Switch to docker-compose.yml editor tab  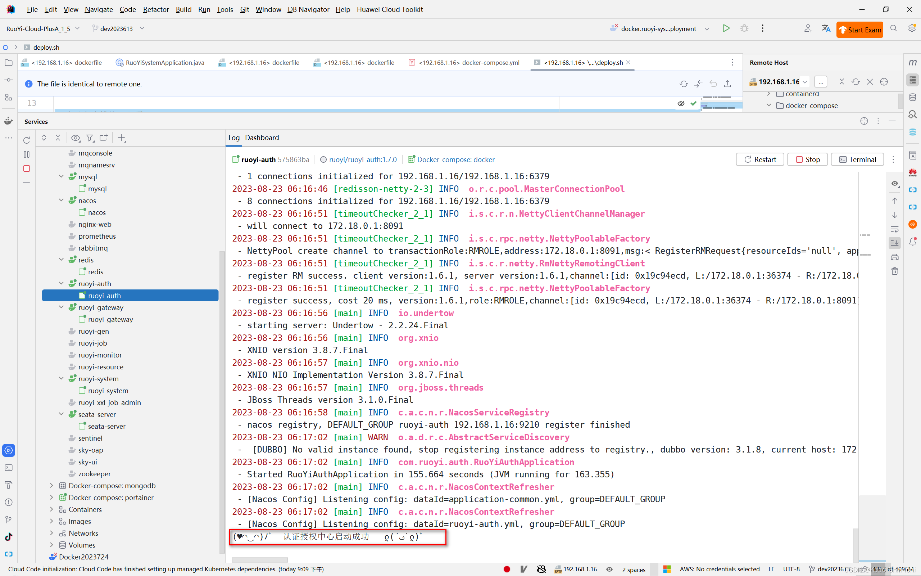coord(464,63)
